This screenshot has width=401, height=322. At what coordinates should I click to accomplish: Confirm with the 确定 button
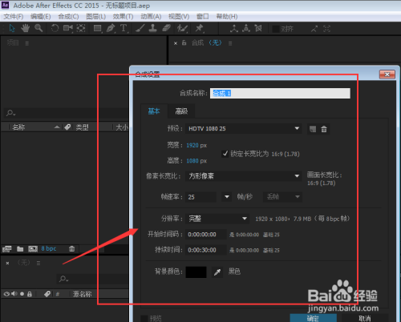(313, 318)
